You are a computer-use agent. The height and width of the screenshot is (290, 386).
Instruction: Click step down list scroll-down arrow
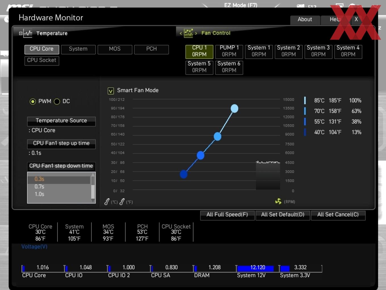[x=93, y=201]
